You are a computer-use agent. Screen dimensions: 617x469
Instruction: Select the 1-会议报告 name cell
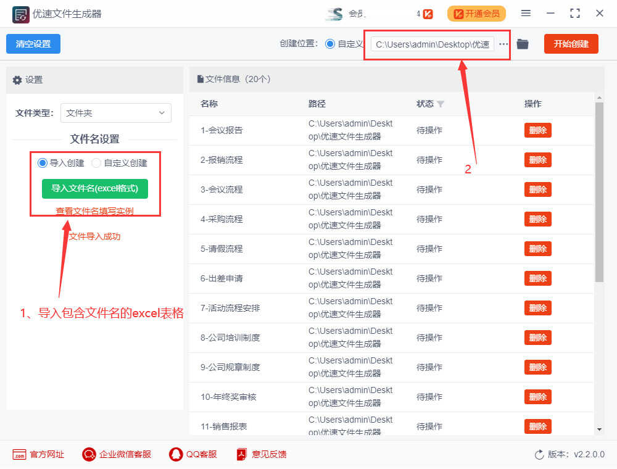point(222,130)
